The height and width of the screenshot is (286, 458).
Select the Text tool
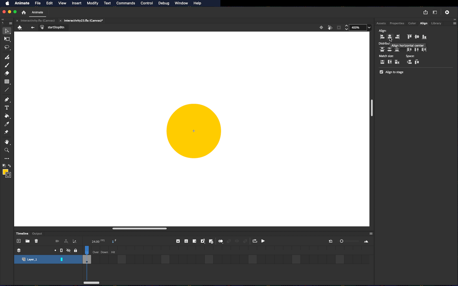tap(7, 108)
